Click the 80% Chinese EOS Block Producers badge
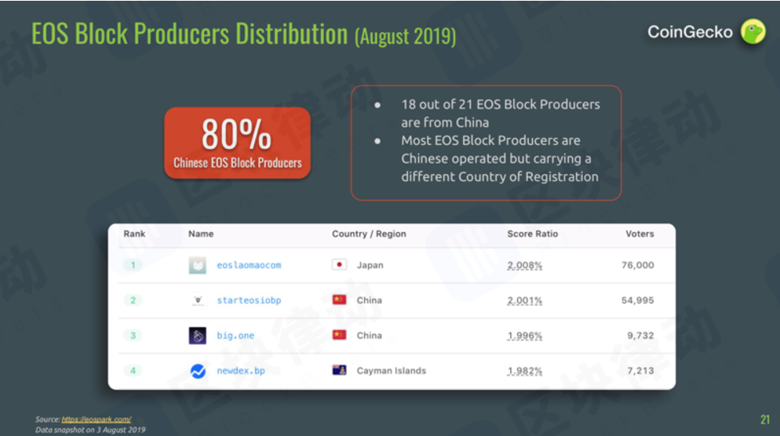 click(x=237, y=143)
